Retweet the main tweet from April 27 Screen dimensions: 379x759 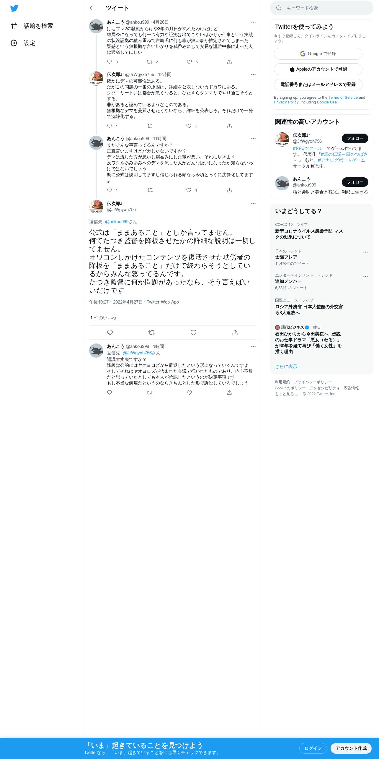point(152,333)
